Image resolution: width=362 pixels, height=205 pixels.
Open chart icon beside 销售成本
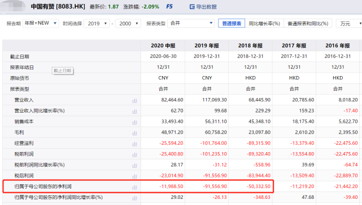(134, 122)
